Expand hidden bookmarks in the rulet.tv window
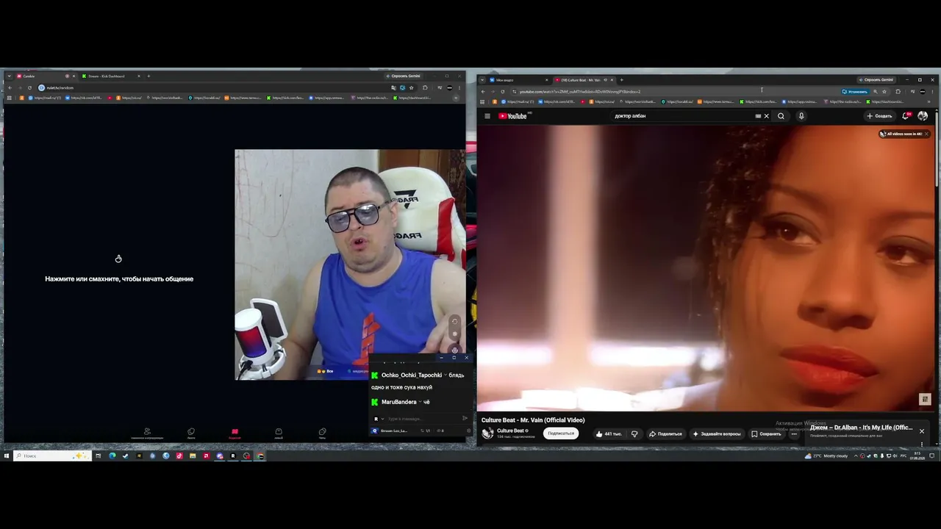Screen dimensions: 941x529 click(x=456, y=98)
